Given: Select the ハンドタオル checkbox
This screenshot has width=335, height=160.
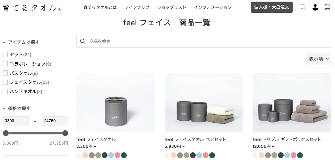Looking at the screenshot, I should click(5, 92).
